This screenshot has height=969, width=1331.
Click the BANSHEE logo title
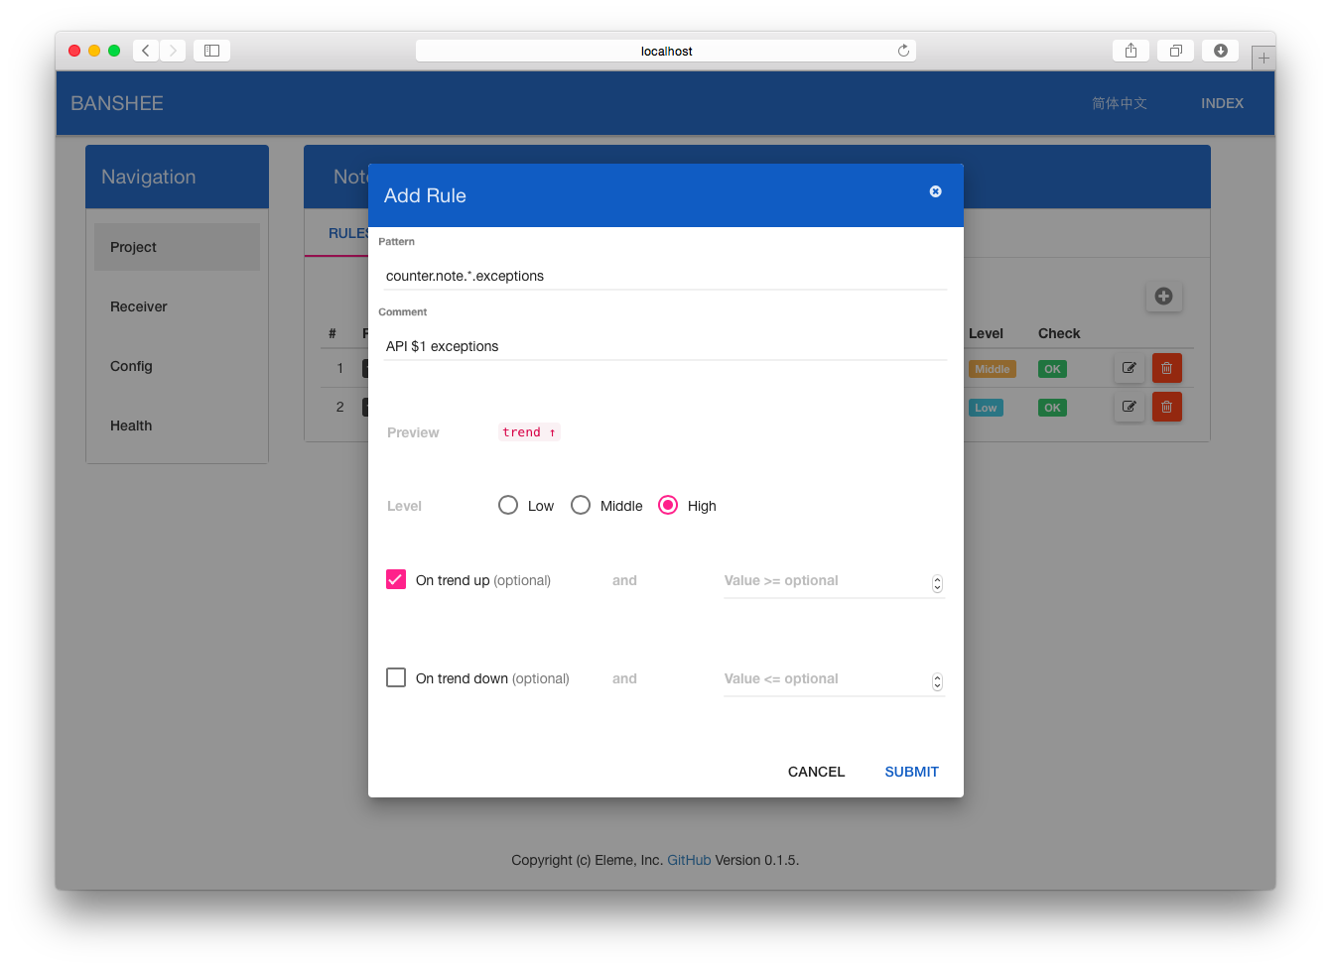coord(117,103)
